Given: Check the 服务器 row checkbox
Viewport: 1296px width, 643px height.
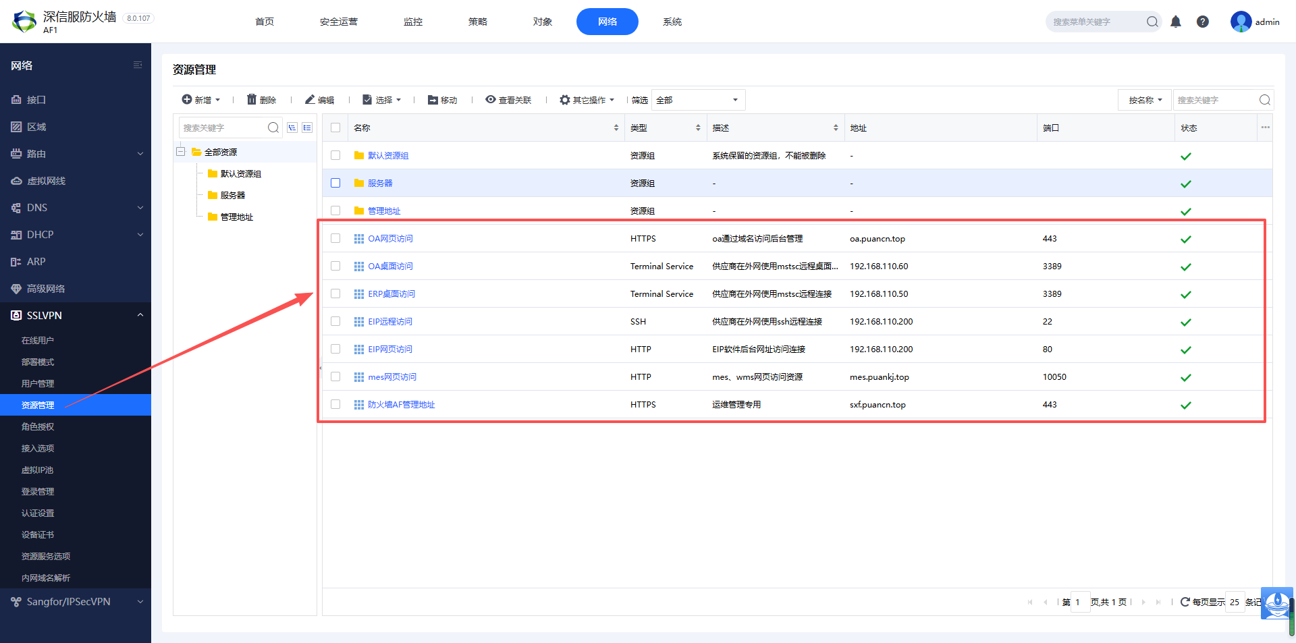Looking at the screenshot, I should [x=335, y=183].
